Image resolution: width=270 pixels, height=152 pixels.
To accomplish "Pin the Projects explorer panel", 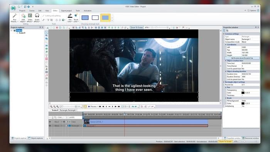I will click(40, 27).
